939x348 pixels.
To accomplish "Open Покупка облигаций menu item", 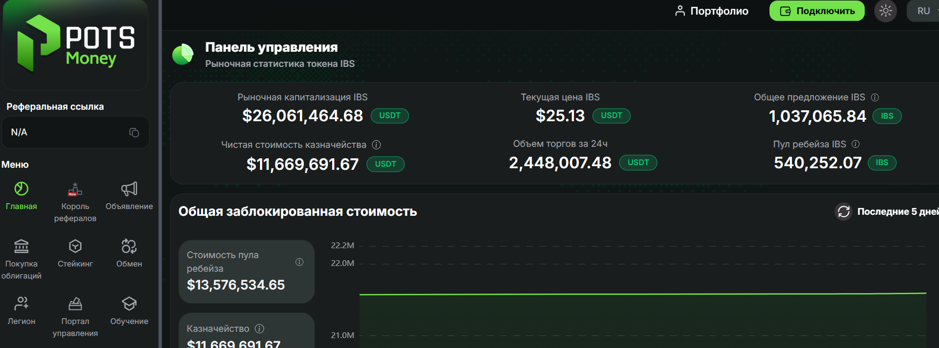I will coord(21,260).
